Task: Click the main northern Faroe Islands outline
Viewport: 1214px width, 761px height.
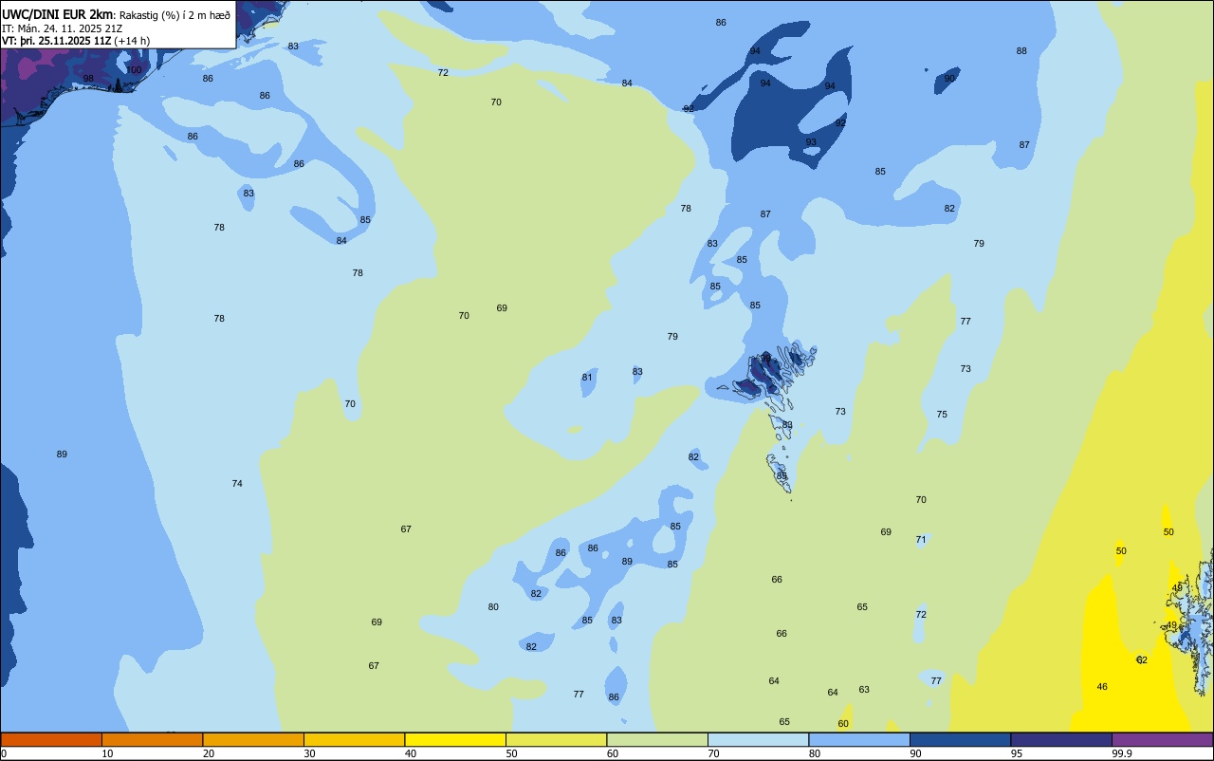Action: click(x=768, y=372)
